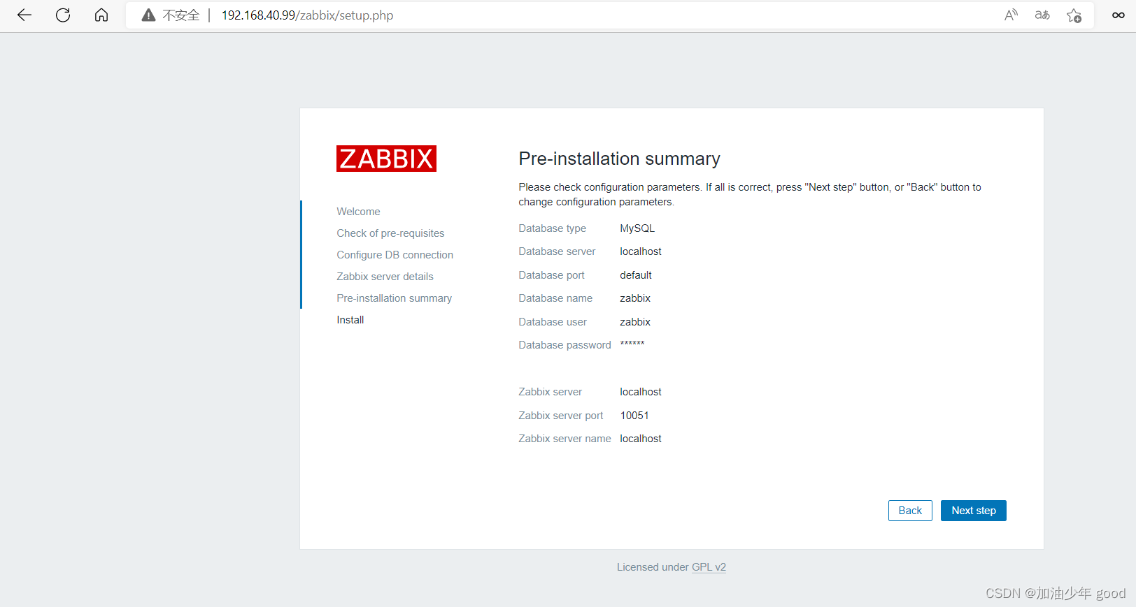Click the instruction paragraph about Next step

(750, 194)
